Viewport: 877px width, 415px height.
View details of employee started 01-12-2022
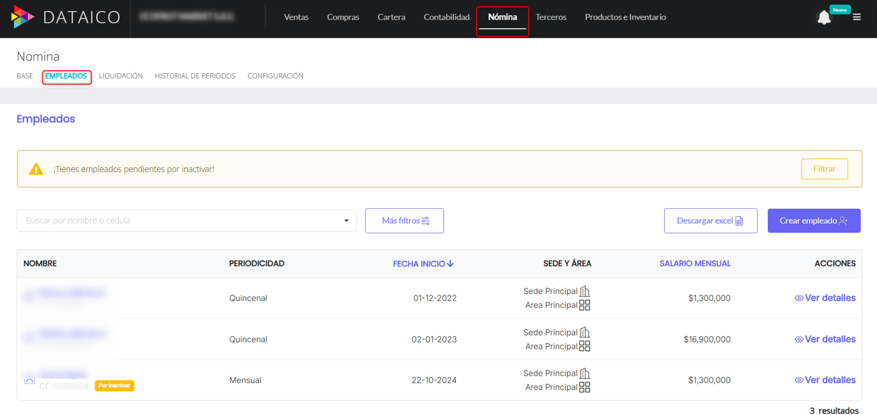coord(825,298)
